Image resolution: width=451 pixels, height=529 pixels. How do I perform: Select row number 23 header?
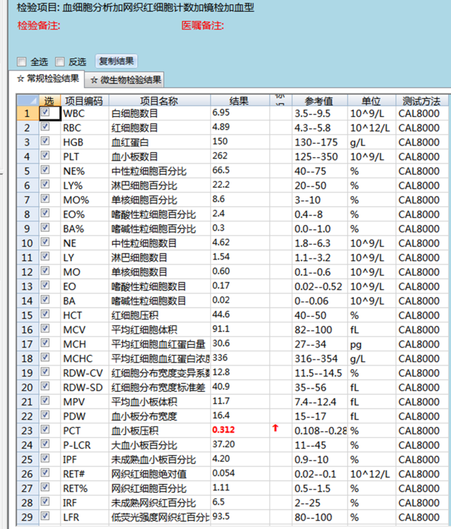point(28,431)
